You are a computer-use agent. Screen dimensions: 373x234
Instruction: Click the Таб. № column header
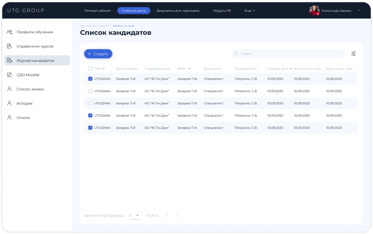(x=99, y=69)
